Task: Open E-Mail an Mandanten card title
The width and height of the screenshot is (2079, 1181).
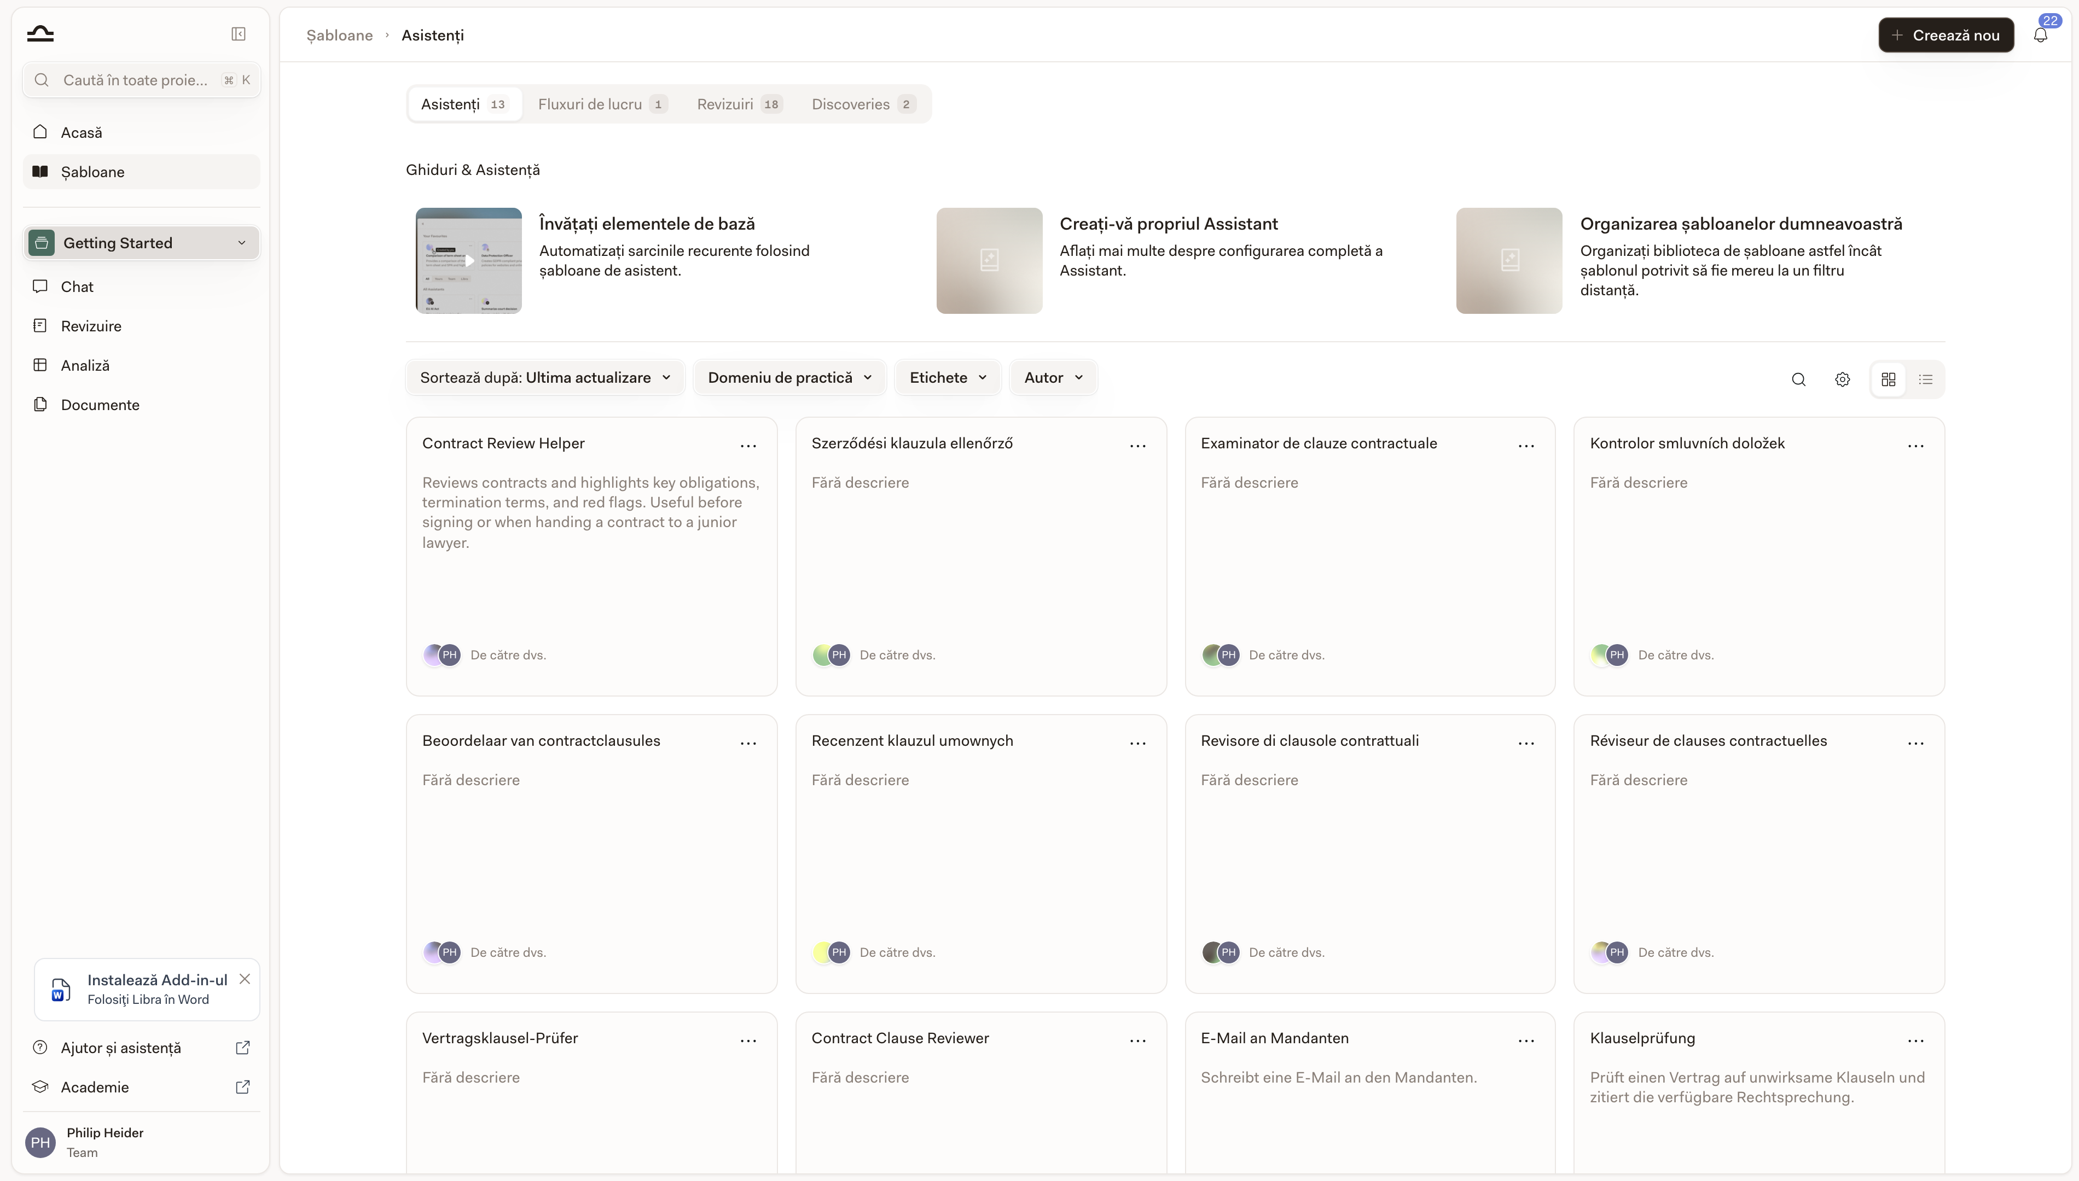Action: (1275, 1039)
